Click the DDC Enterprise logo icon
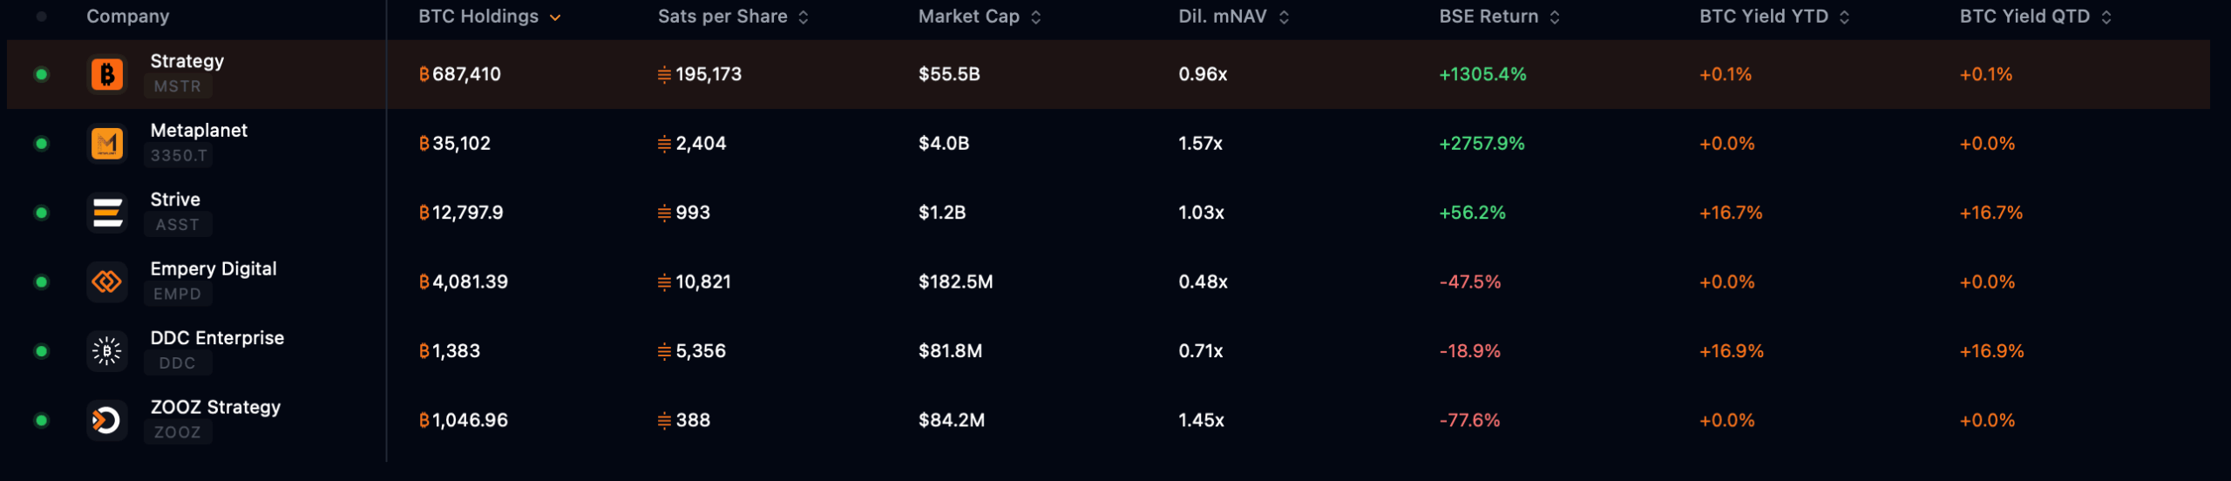This screenshot has width=2231, height=481. pos(107,351)
